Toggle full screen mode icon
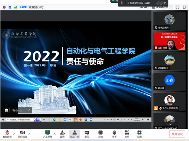The image size is (189, 141). 177,7
